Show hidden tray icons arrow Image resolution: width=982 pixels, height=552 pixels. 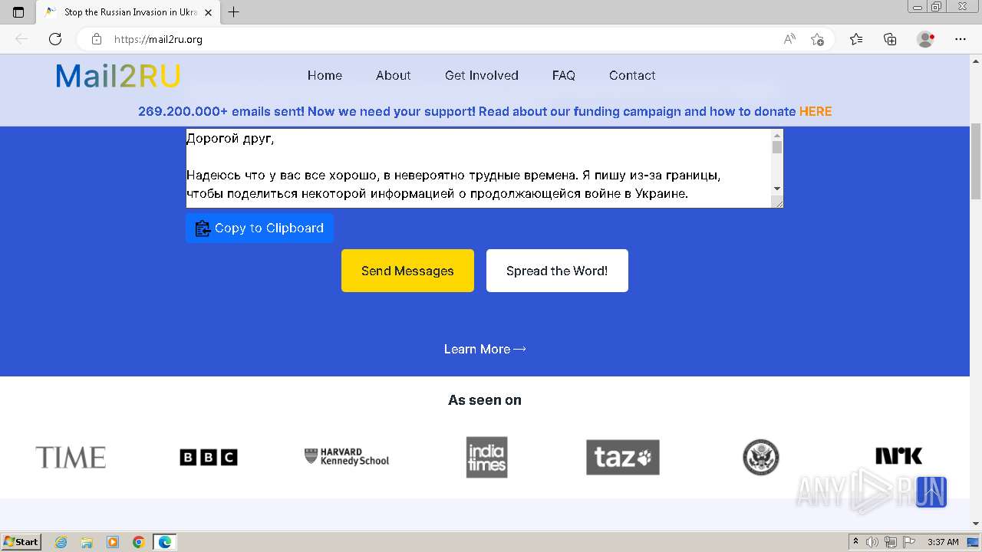[855, 542]
